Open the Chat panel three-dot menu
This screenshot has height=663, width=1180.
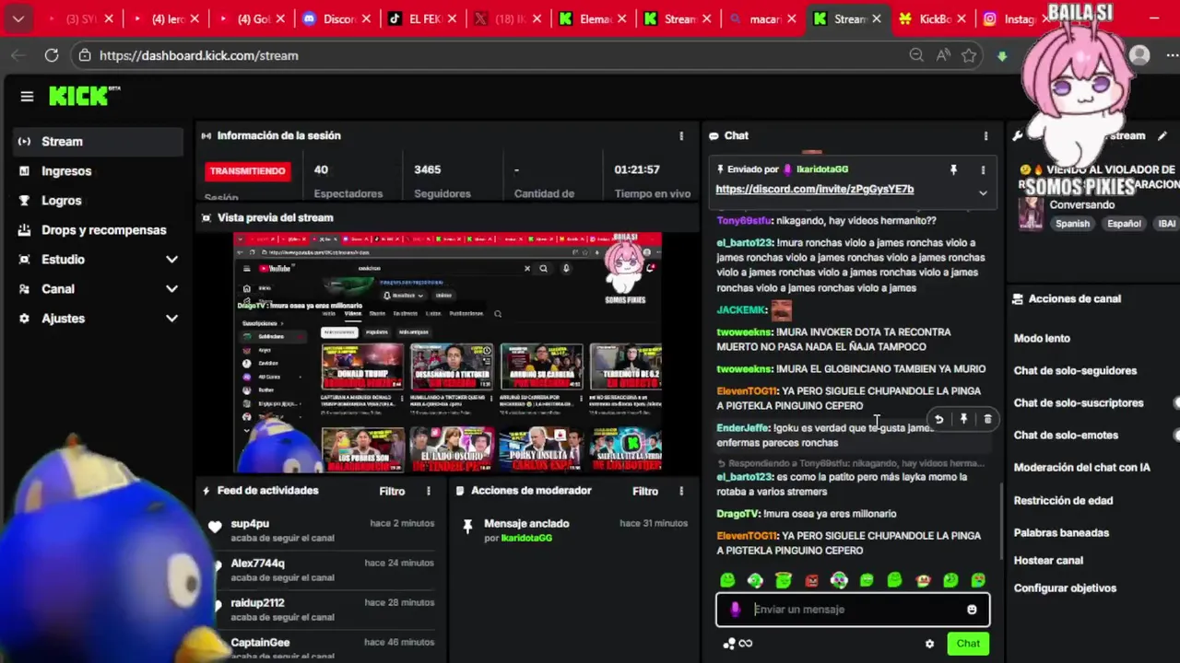[985, 135]
